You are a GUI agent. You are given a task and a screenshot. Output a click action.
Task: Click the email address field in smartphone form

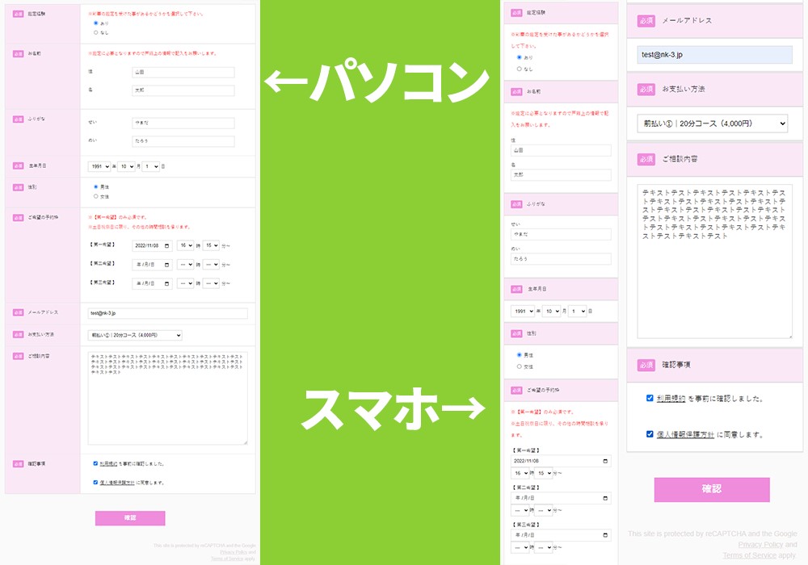(x=714, y=55)
